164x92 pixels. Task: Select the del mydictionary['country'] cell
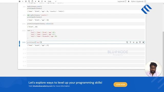(86, 16)
